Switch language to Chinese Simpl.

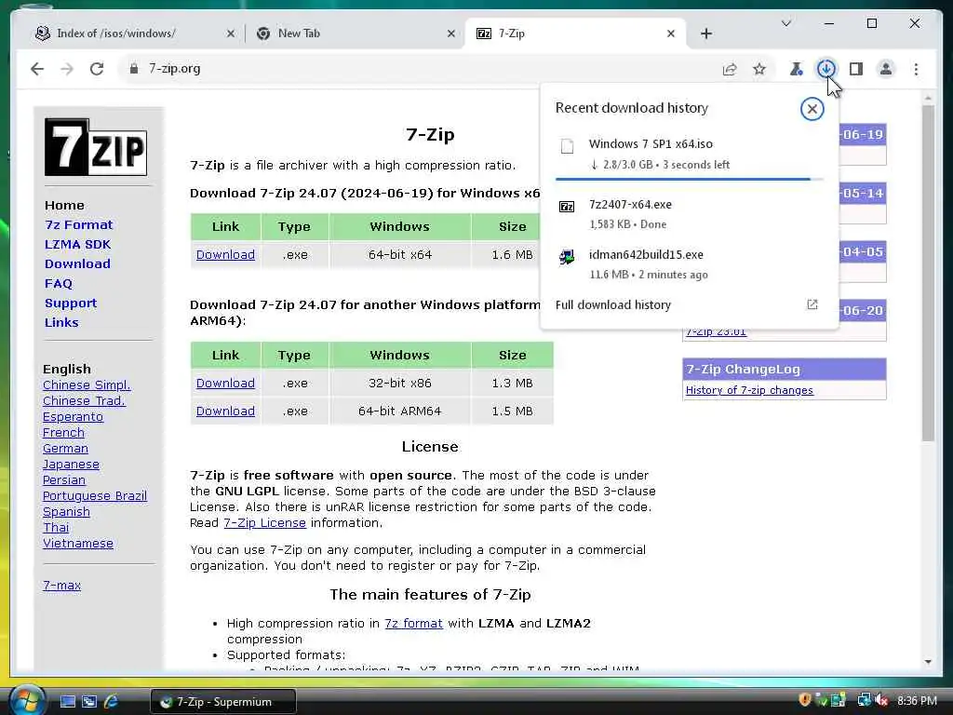[x=87, y=384]
